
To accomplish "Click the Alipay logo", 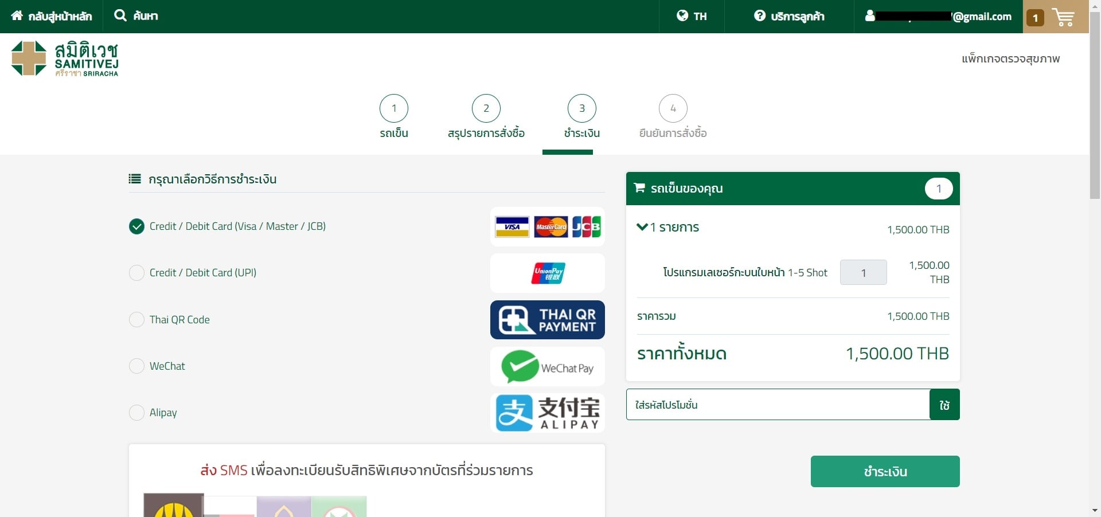I will coord(547,413).
